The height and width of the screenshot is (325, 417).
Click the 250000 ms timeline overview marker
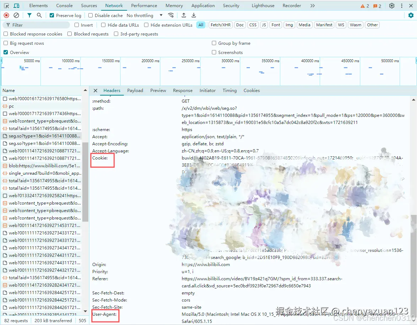191,61
